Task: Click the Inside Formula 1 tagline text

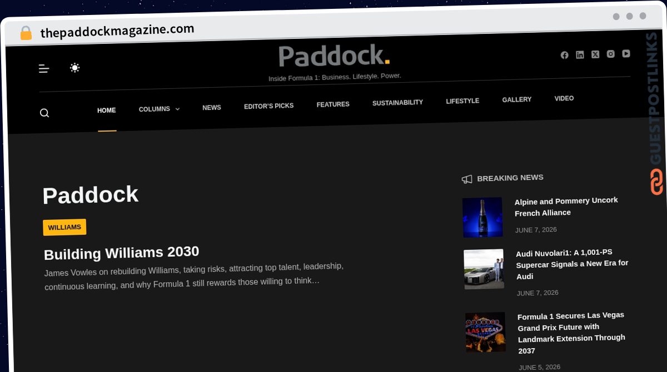Action: (335, 77)
